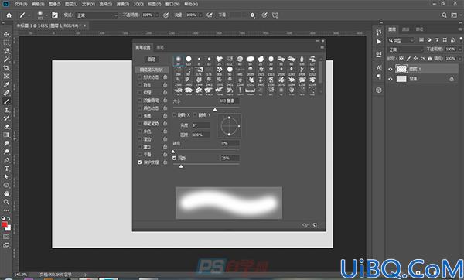Select the Eraser tool
464x280 pixels.
pos(6,127)
